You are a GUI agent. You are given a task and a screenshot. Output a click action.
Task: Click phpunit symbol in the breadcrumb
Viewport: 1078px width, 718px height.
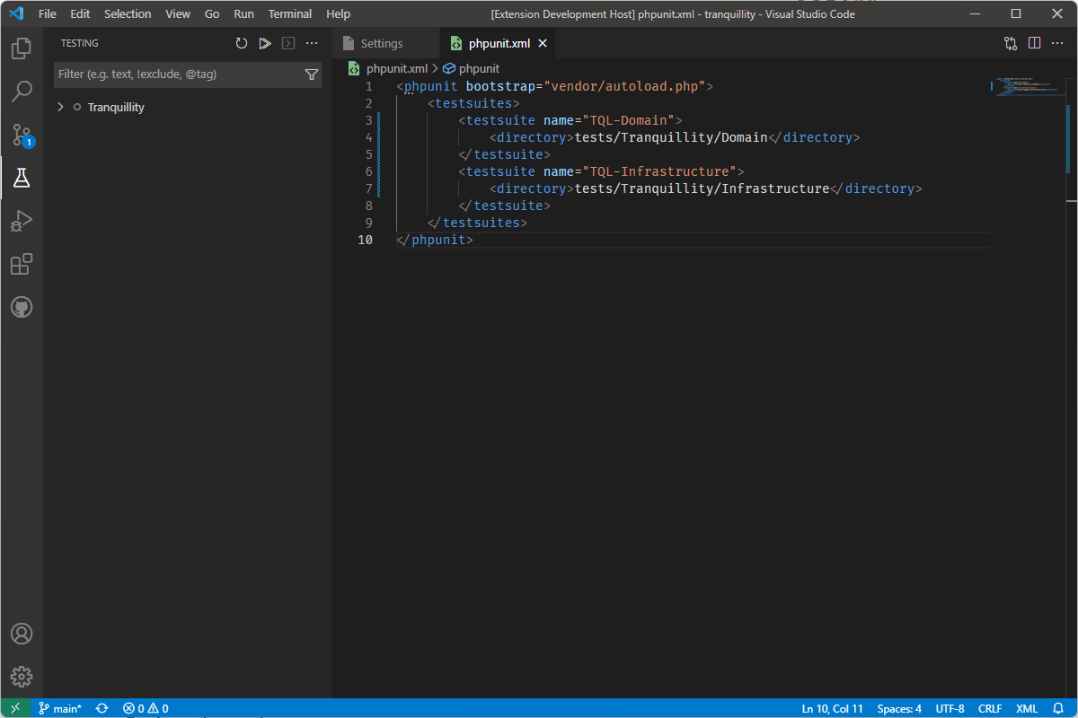[479, 68]
